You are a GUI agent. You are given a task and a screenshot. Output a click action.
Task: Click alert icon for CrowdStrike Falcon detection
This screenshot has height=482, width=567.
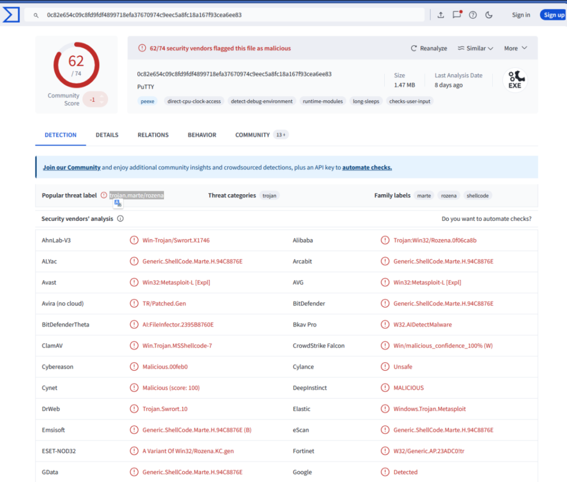[x=385, y=345]
